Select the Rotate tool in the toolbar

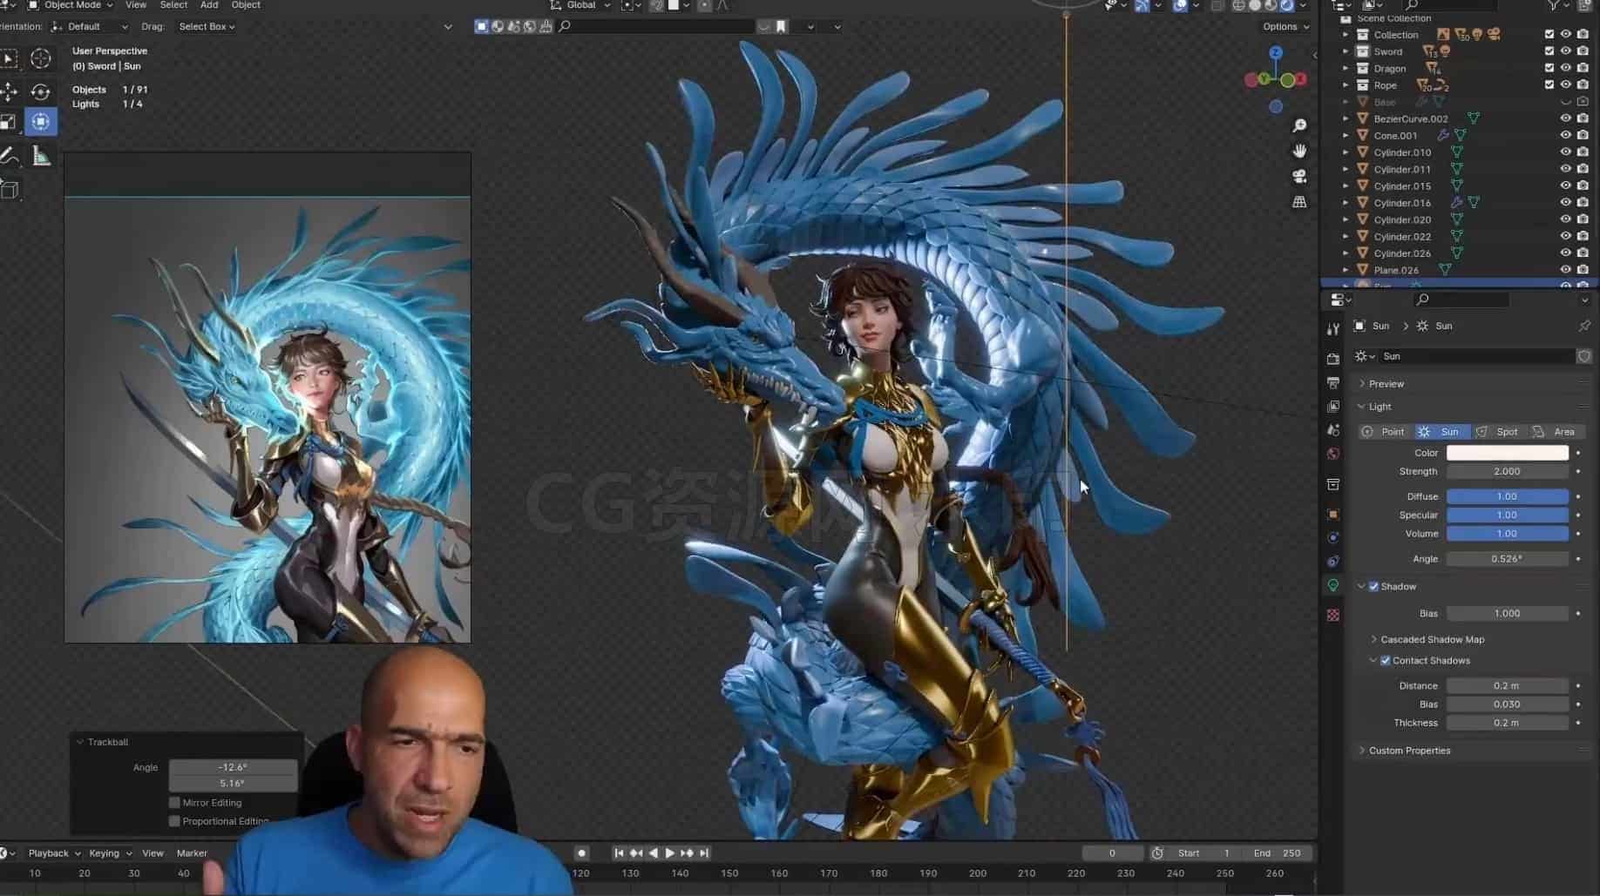pos(41,91)
